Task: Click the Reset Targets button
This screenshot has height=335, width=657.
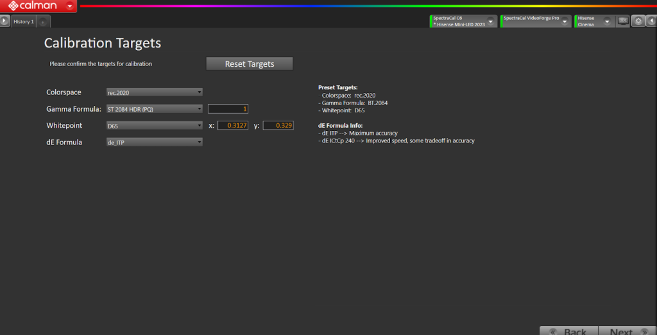Action: [x=250, y=64]
